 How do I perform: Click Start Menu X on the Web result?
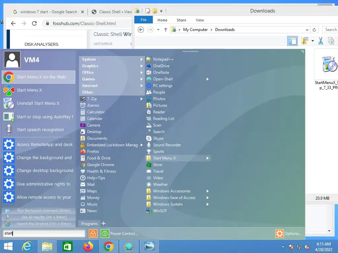click(39, 77)
